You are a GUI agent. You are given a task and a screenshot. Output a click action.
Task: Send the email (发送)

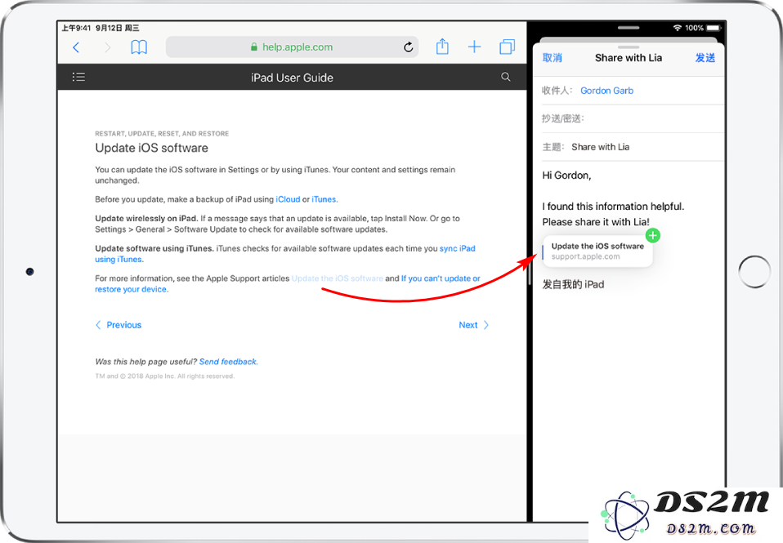point(705,58)
